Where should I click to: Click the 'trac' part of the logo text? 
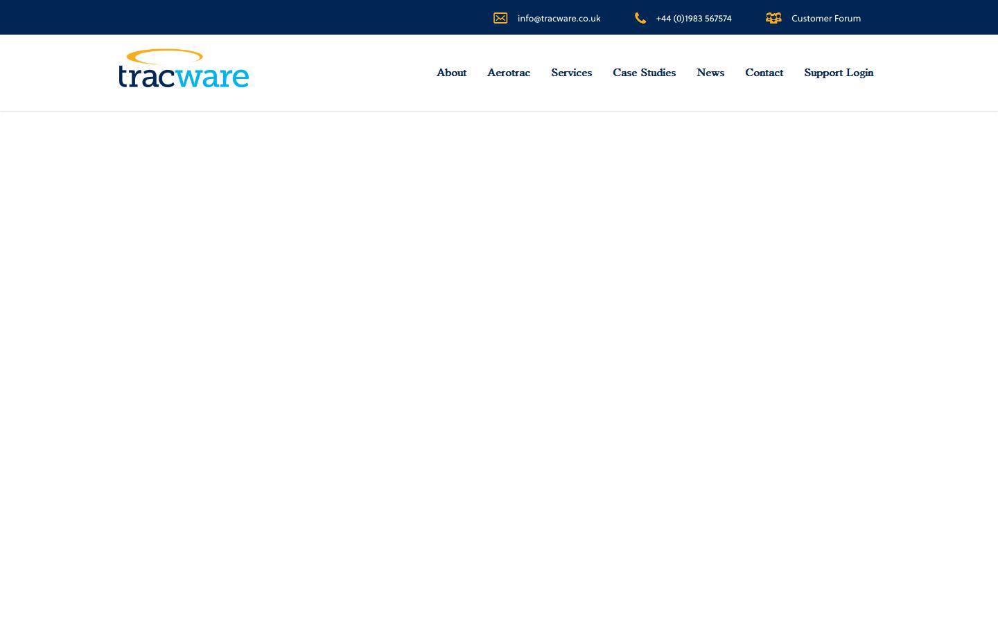tap(149, 76)
